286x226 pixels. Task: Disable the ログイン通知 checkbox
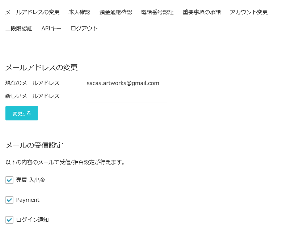(9, 219)
